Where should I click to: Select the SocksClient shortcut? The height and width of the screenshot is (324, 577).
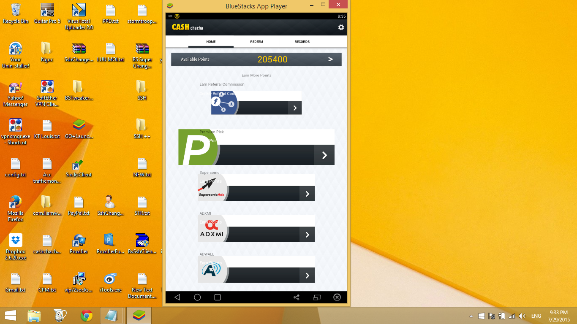click(79, 167)
